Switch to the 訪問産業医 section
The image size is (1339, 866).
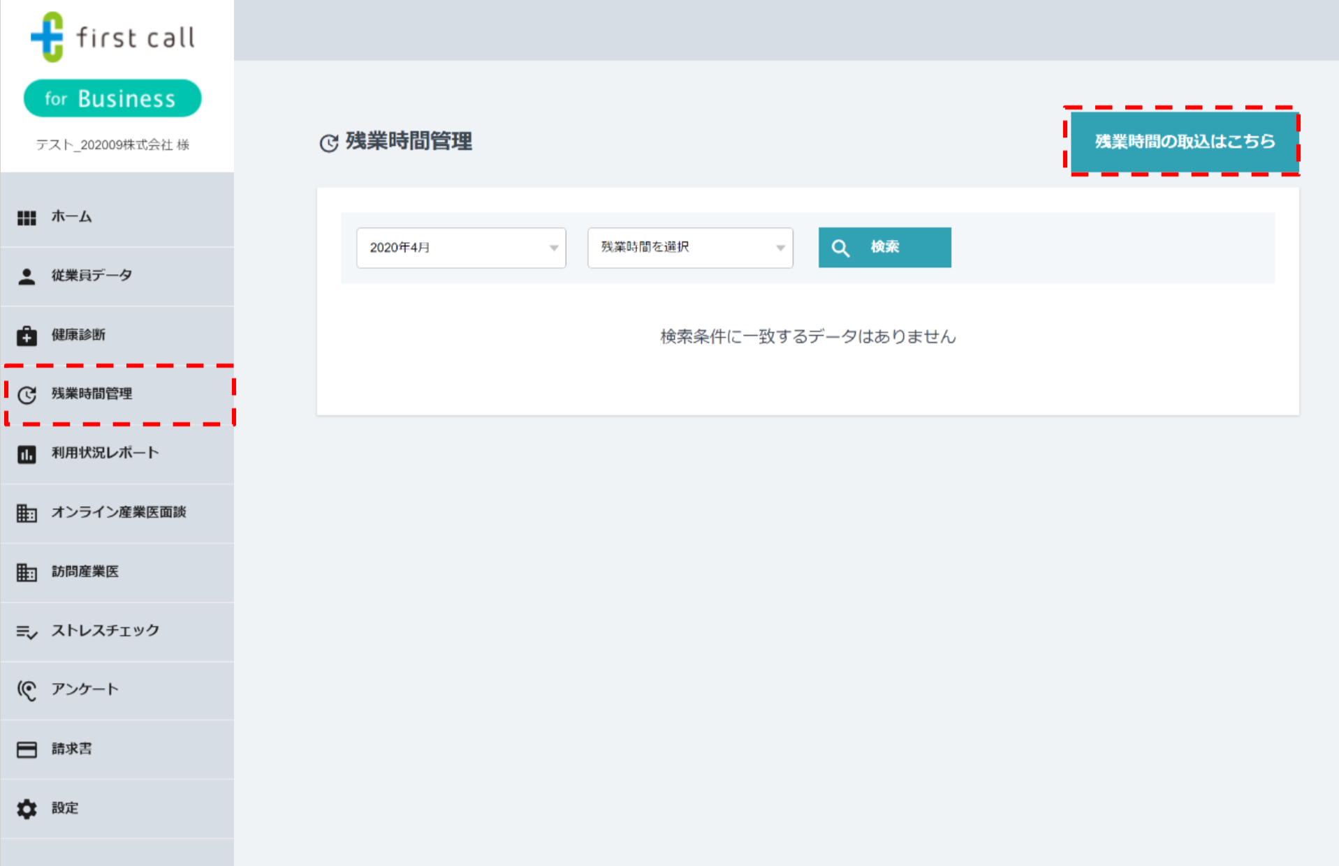tap(84, 572)
